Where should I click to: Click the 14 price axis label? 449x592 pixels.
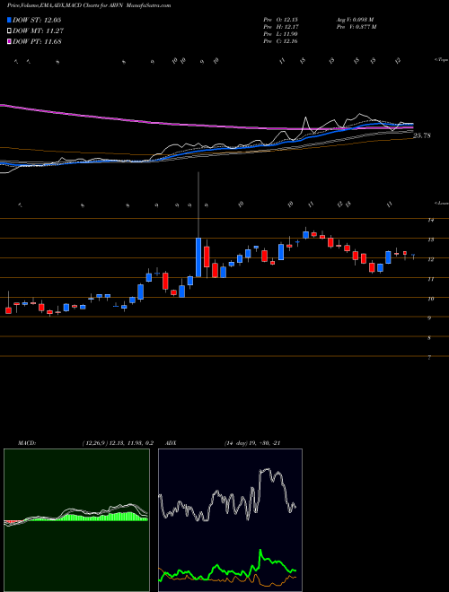point(430,220)
